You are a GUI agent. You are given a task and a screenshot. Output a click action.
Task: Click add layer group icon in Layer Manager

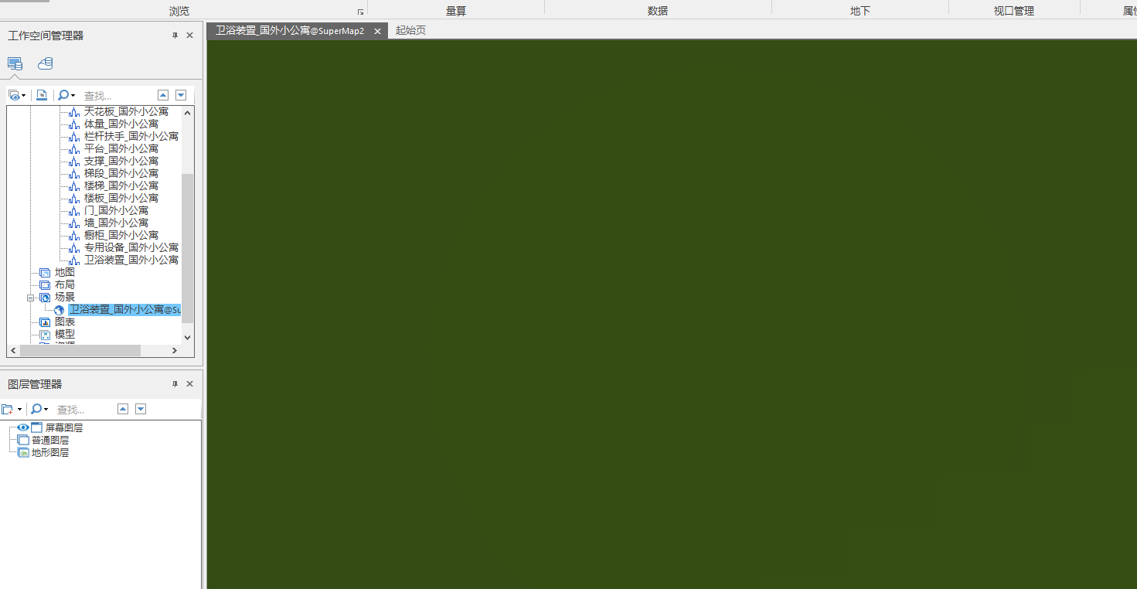click(x=8, y=409)
